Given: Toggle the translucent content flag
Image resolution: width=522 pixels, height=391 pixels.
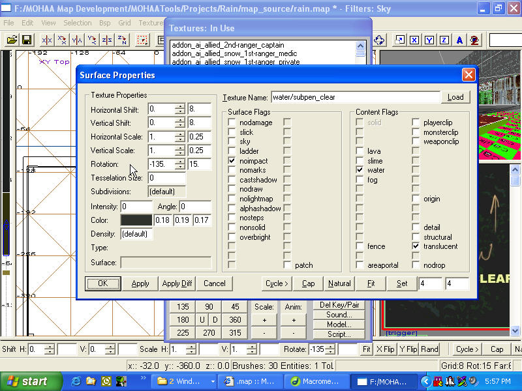Looking at the screenshot, I should 416,246.
